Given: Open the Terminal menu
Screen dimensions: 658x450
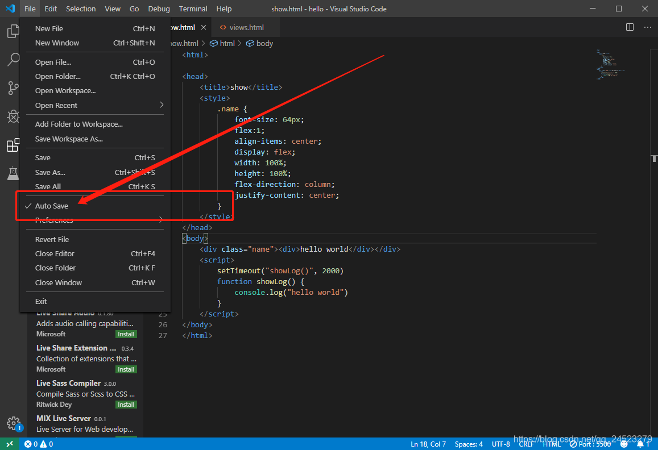Looking at the screenshot, I should pyautogui.click(x=193, y=9).
